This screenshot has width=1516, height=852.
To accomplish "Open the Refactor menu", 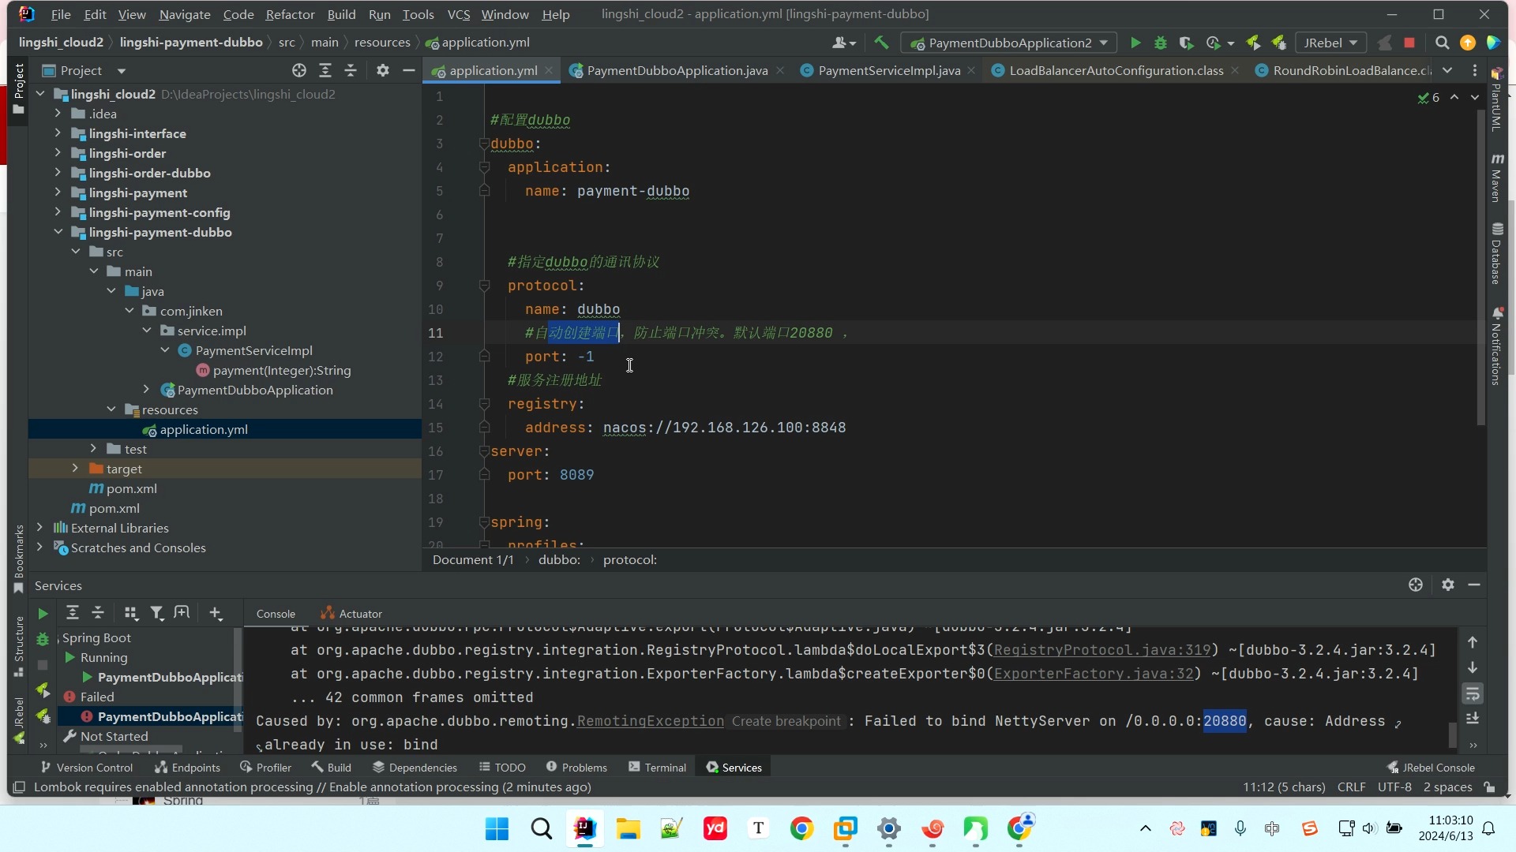I will (290, 14).
